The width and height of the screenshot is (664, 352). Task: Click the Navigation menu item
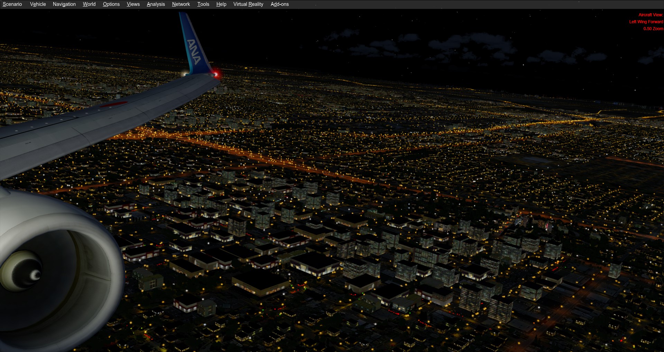point(64,4)
